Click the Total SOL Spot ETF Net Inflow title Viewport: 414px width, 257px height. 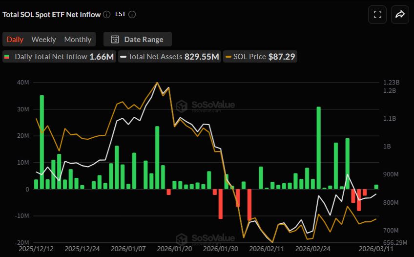coord(51,14)
